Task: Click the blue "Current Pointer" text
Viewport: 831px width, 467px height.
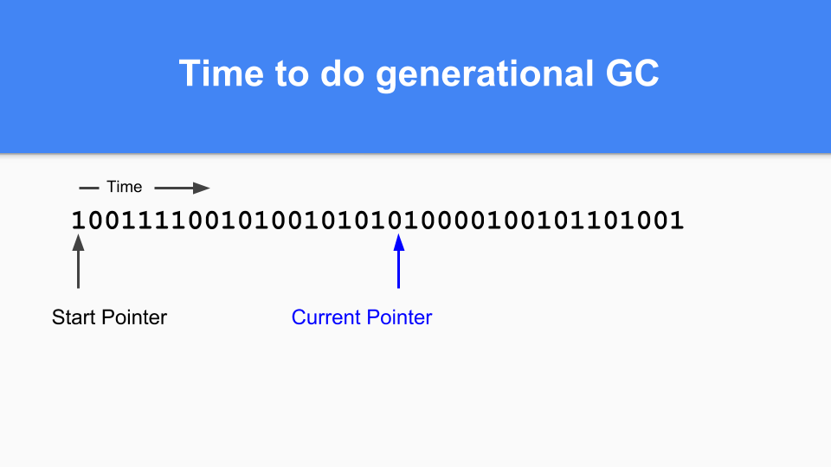Action: 362,317
